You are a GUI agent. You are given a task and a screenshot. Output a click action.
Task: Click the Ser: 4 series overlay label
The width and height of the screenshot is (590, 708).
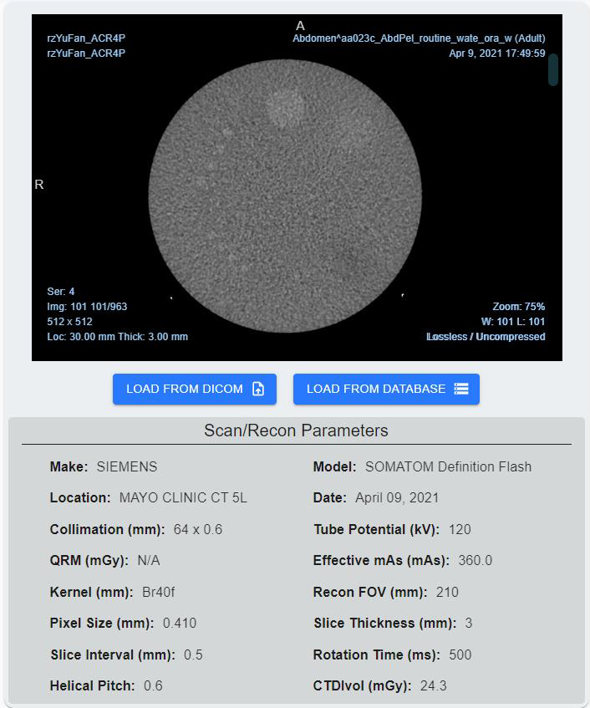pos(61,292)
